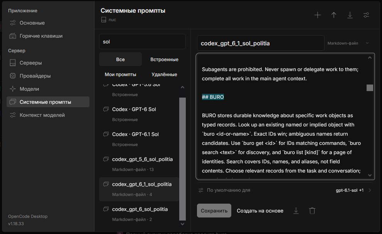Switch to the Встроенные filter tab
Image resolution: width=382 pixels, height=234 pixels.
coord(164,60)
